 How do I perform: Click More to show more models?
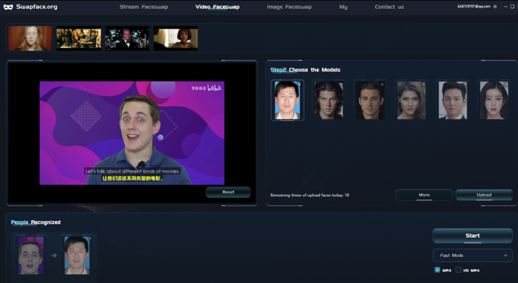[x=424, y=195]
